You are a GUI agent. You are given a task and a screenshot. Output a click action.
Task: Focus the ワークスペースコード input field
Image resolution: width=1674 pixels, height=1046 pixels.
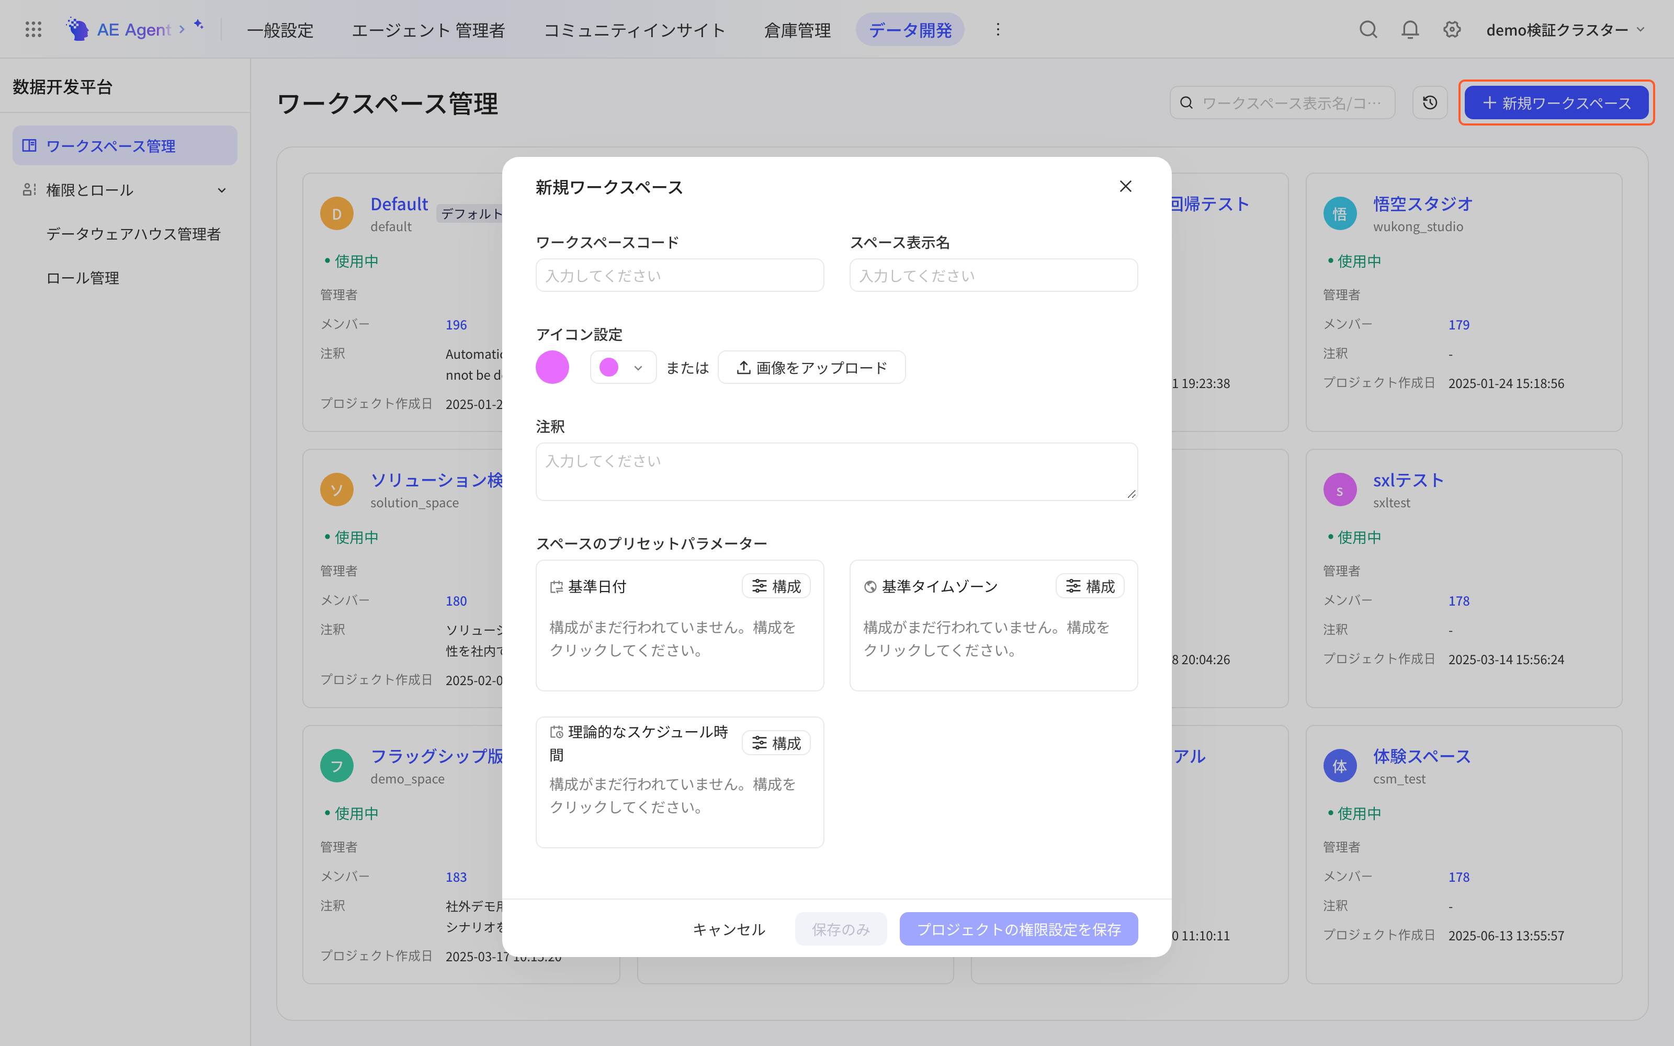680,275
